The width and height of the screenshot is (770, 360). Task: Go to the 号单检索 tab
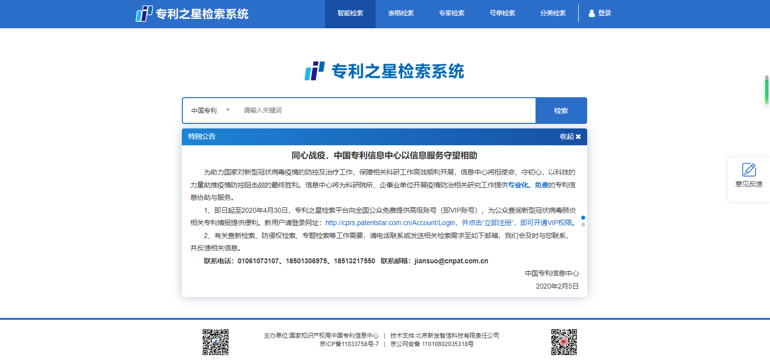[502, 13]
